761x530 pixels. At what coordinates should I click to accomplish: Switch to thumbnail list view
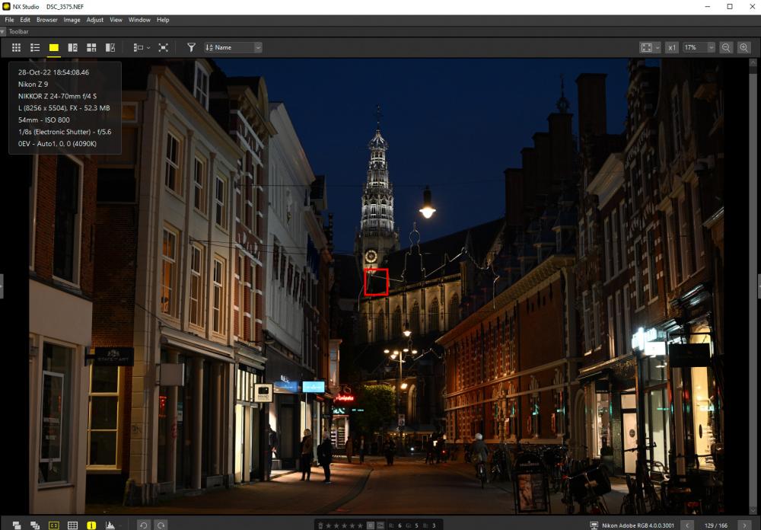[x=35, y=48]
